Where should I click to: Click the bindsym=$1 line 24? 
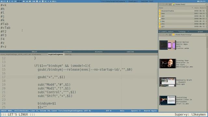47,103
